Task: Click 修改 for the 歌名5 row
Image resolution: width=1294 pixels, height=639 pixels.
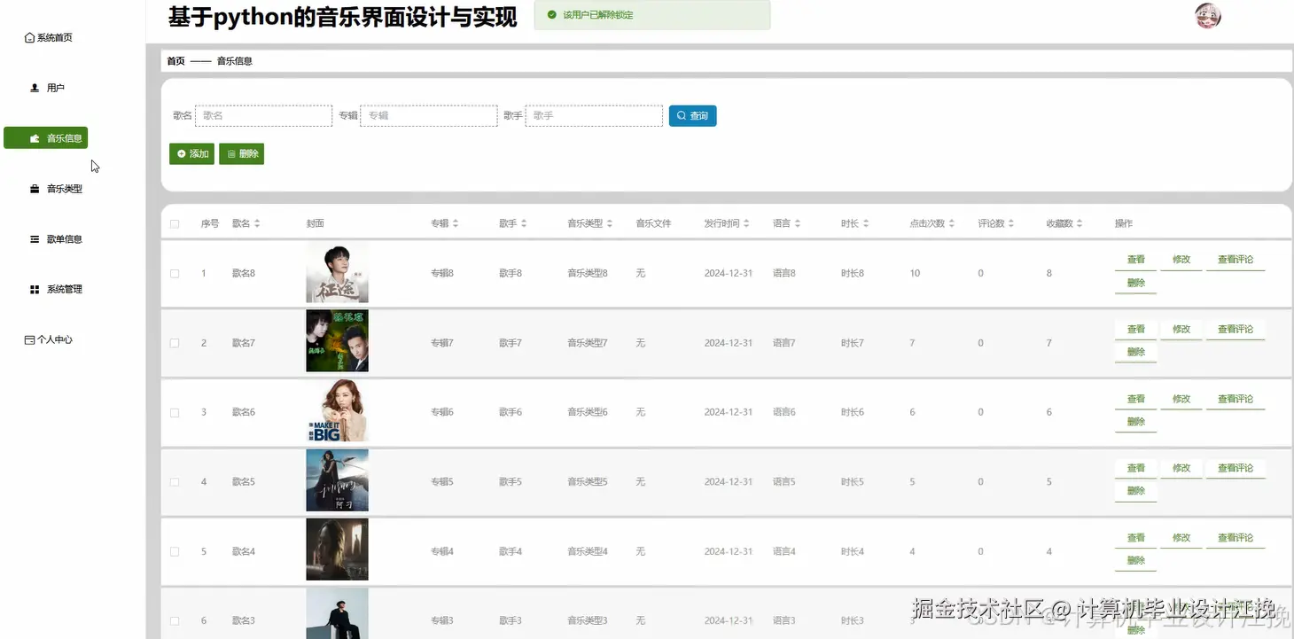Action: [1181, 468]
